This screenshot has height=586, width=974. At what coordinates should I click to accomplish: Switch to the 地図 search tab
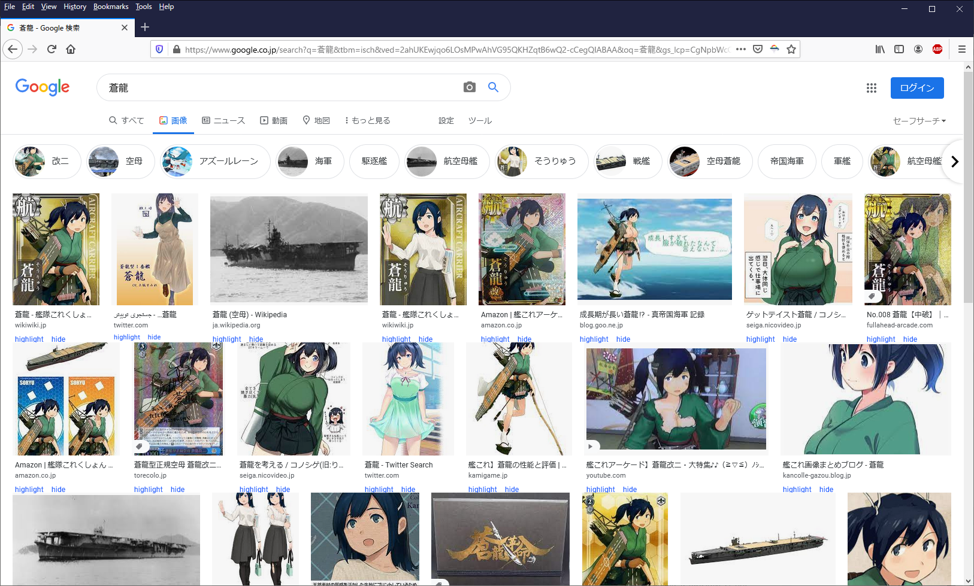316,120
